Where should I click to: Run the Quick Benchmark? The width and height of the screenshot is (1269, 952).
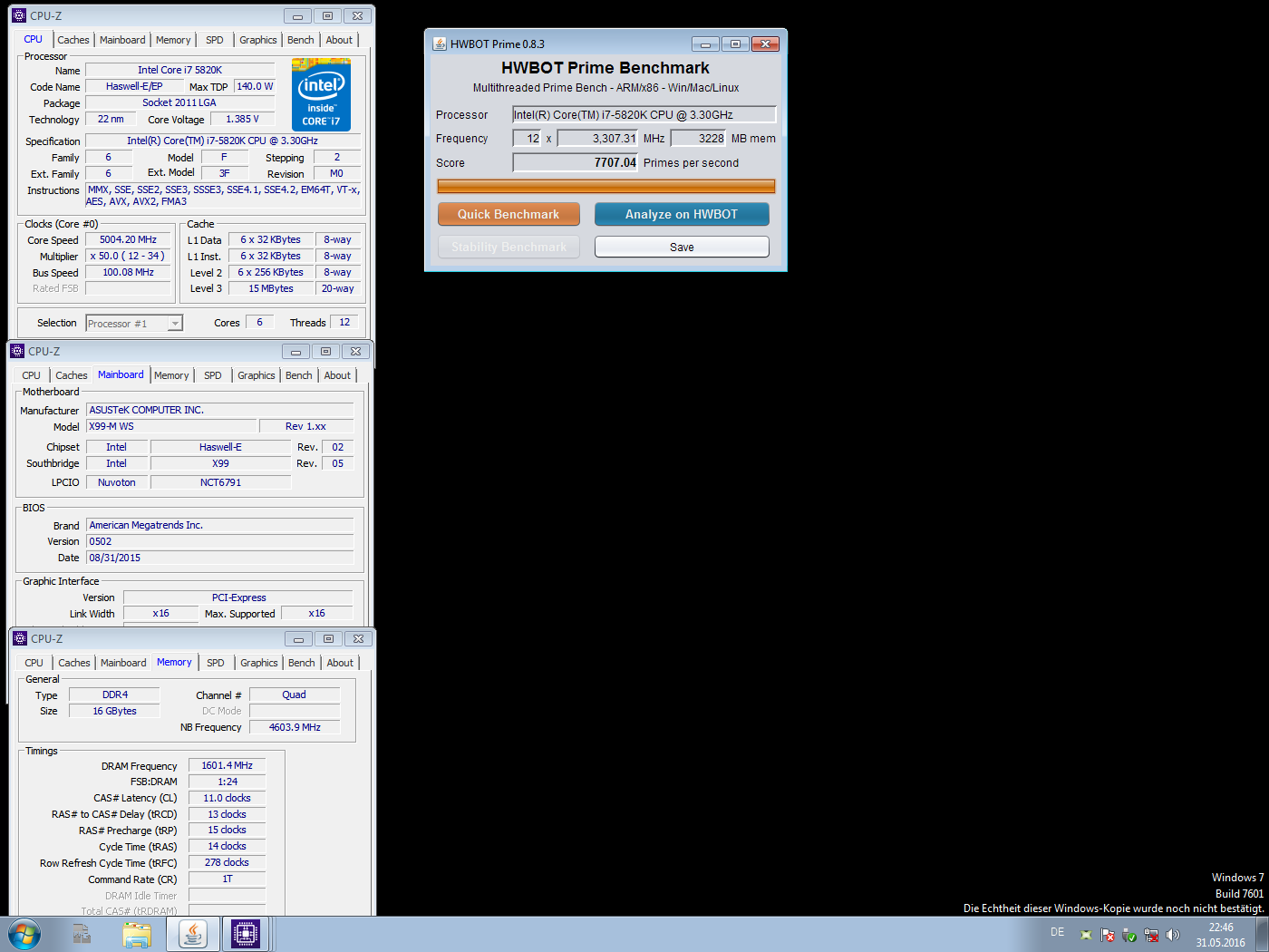(x=509, y=214)
